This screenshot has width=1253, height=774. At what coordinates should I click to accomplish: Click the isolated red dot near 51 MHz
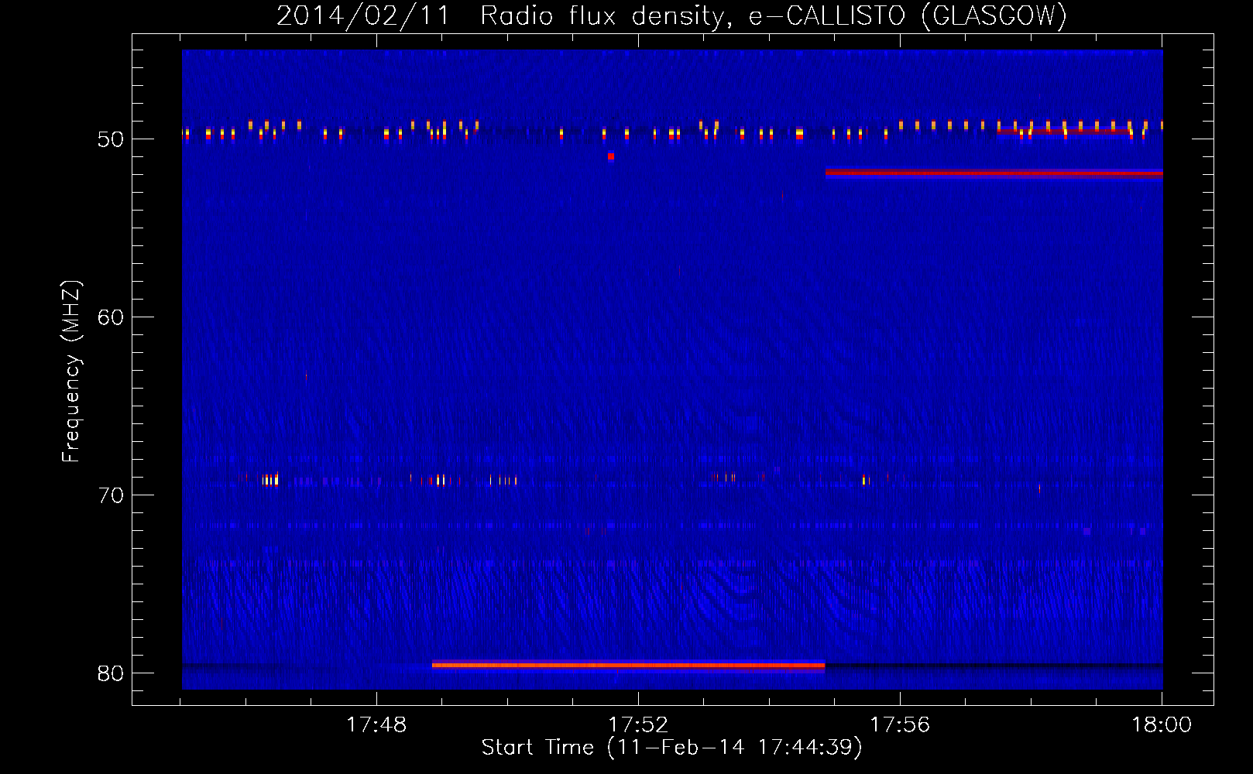pyautogui.click(x=611, y=156)
